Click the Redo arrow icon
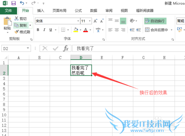The image size is (185, 136). click(x=33, y=3)
